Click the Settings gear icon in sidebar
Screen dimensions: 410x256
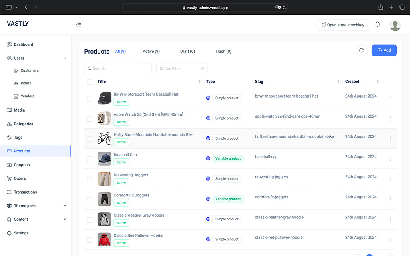(x=9, y=233)
